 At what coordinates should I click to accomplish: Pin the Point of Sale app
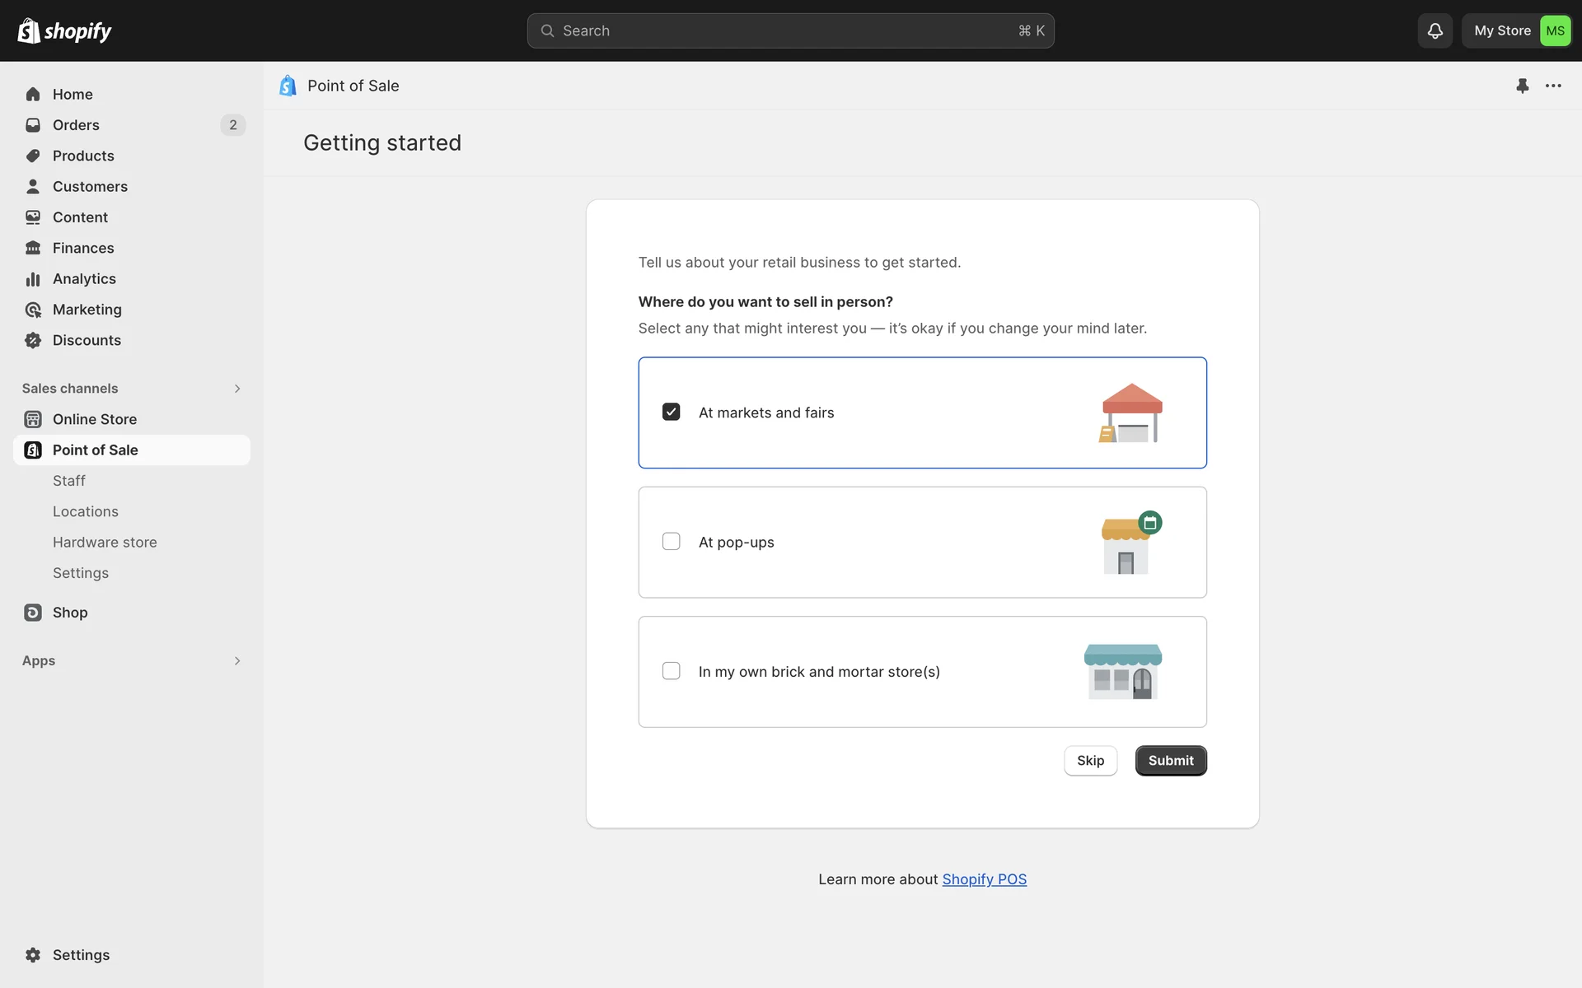[1522, 86]
